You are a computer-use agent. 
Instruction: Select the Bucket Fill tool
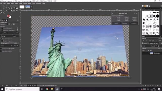coord(1,11)
